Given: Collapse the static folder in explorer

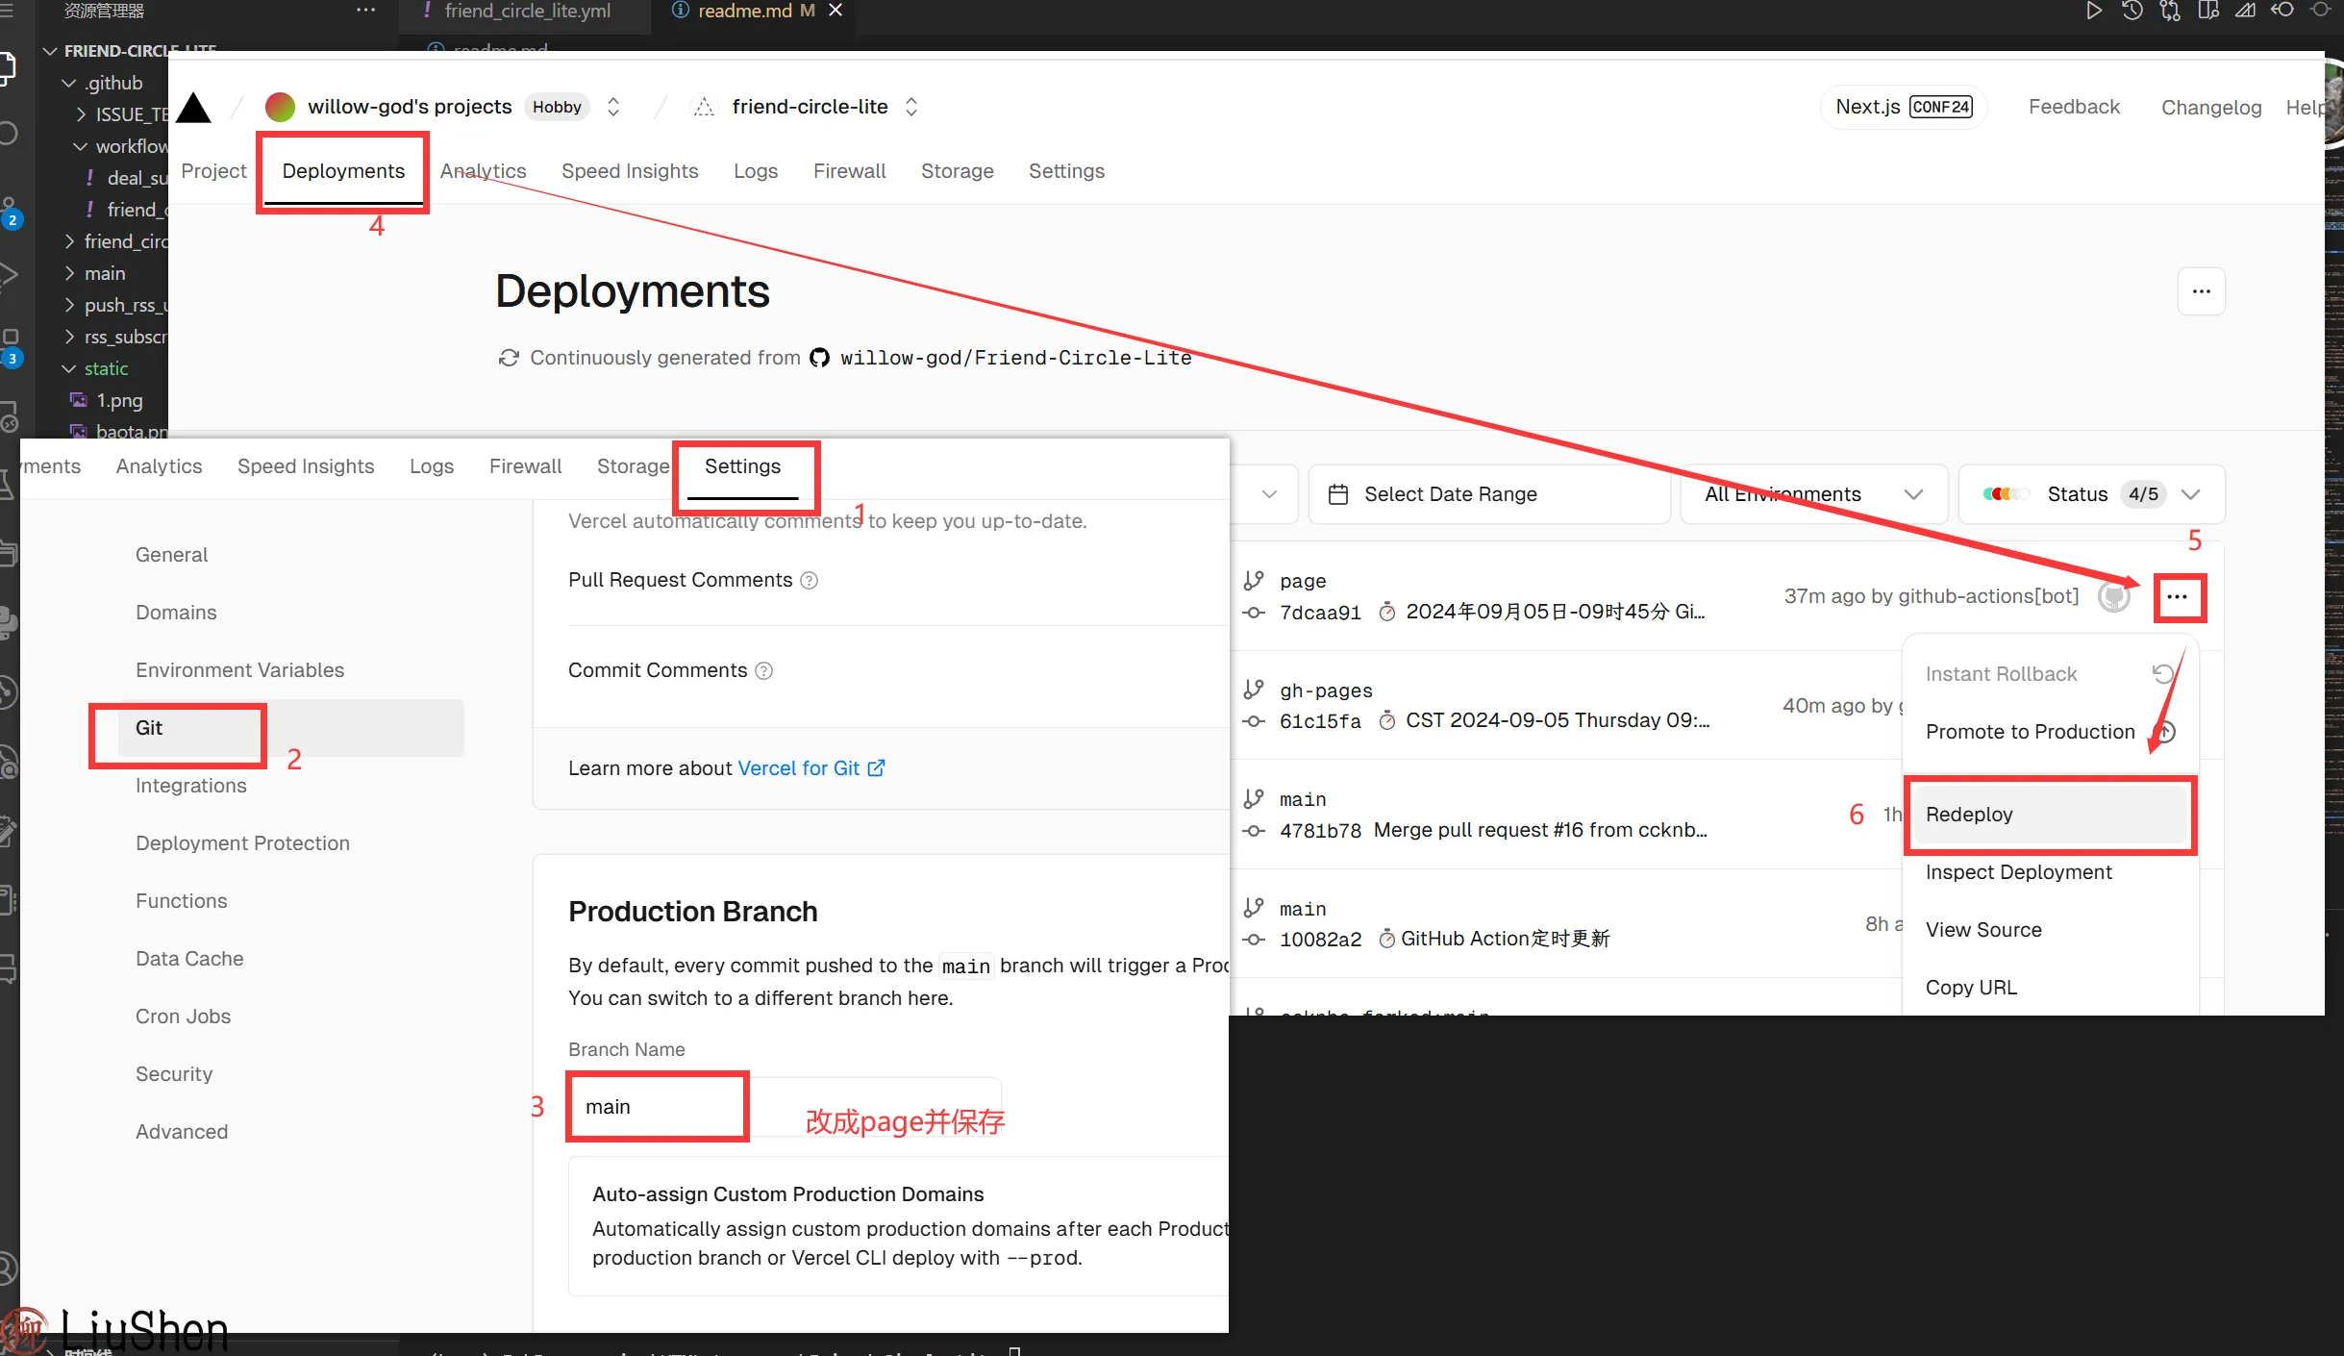Looking at the screenshot, I should click(x=69, y=368).
